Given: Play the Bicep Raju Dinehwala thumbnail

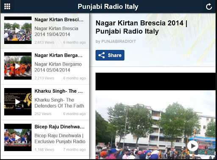Looking at the screenshot, I should tap(18, 138).
